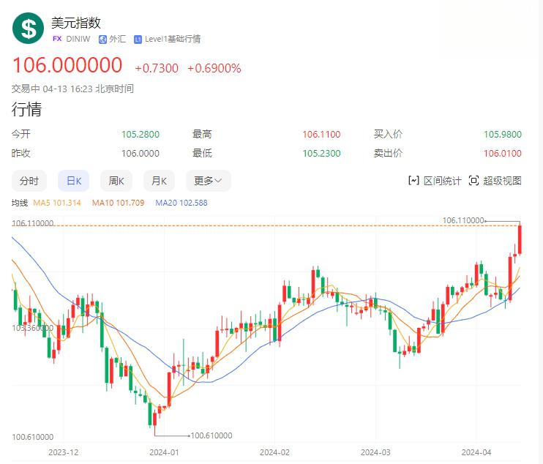
Task: Click the 买入价 value 105.9800
Action: 503,135
